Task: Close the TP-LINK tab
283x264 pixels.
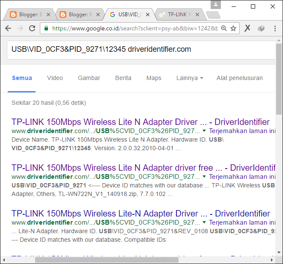Action: pos(197,15)
